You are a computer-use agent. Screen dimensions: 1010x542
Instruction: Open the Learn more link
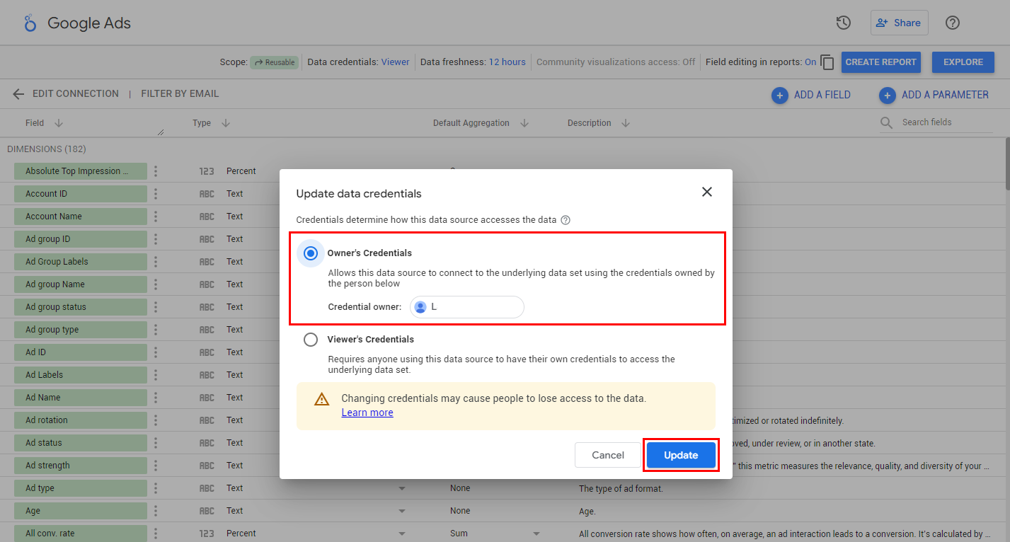tap(367, 413)
